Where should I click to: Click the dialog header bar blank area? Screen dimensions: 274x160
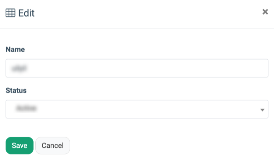tap(149, 13)
